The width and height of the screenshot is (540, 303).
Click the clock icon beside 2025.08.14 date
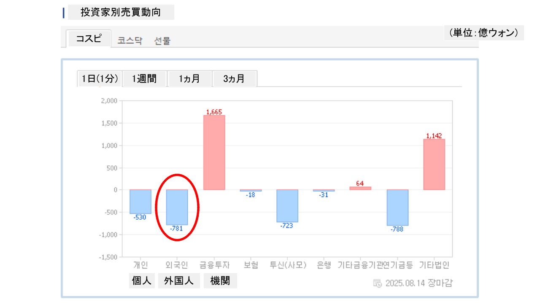click(x=378, y=283)
